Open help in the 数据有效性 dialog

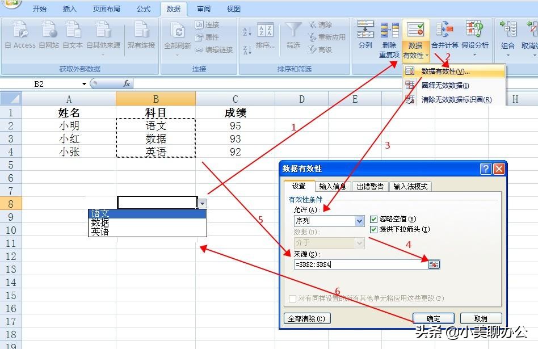click(x=486, y=169)
